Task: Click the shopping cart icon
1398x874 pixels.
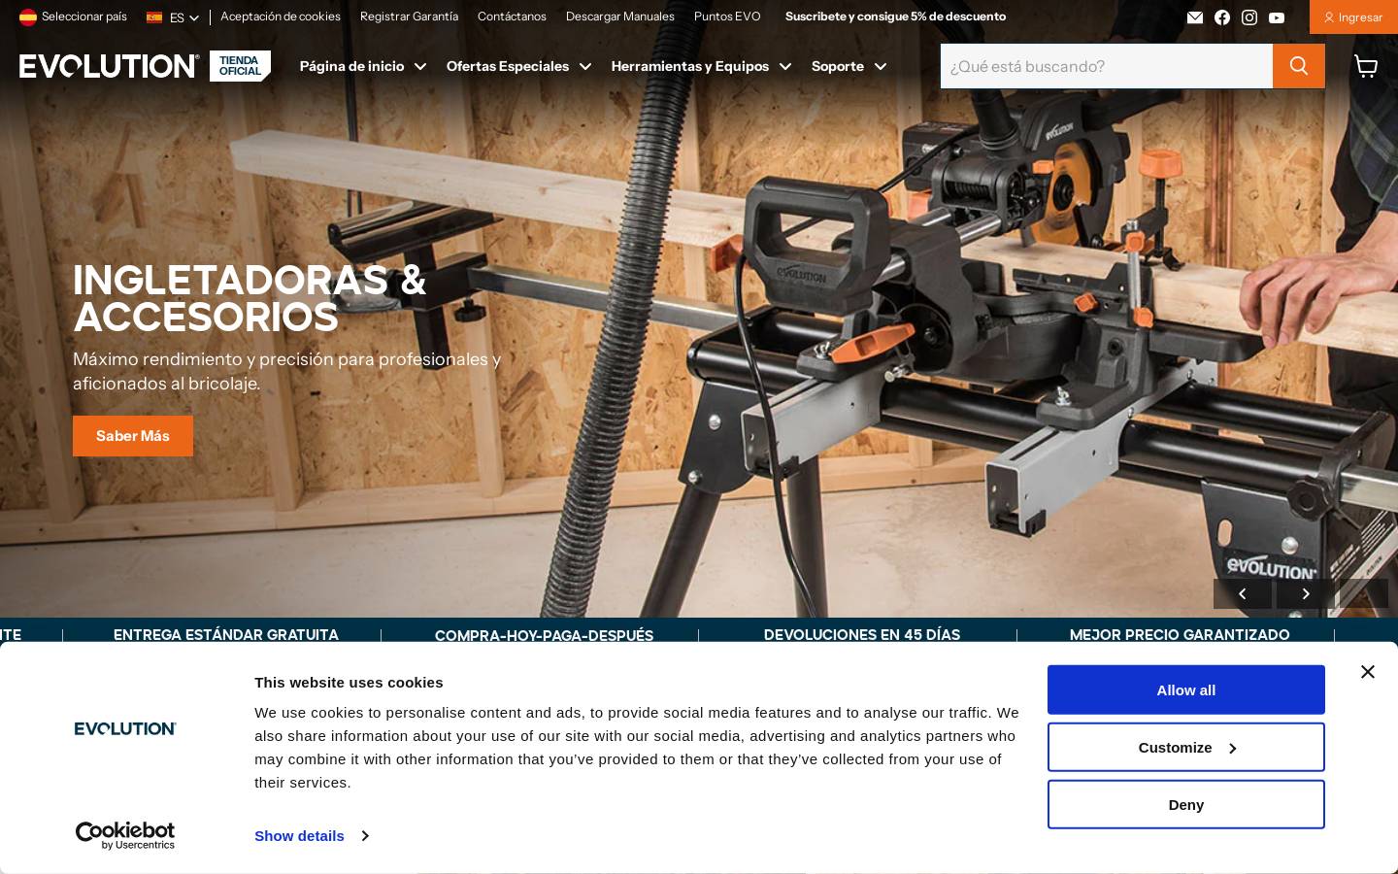Action: pos(1366,66)
